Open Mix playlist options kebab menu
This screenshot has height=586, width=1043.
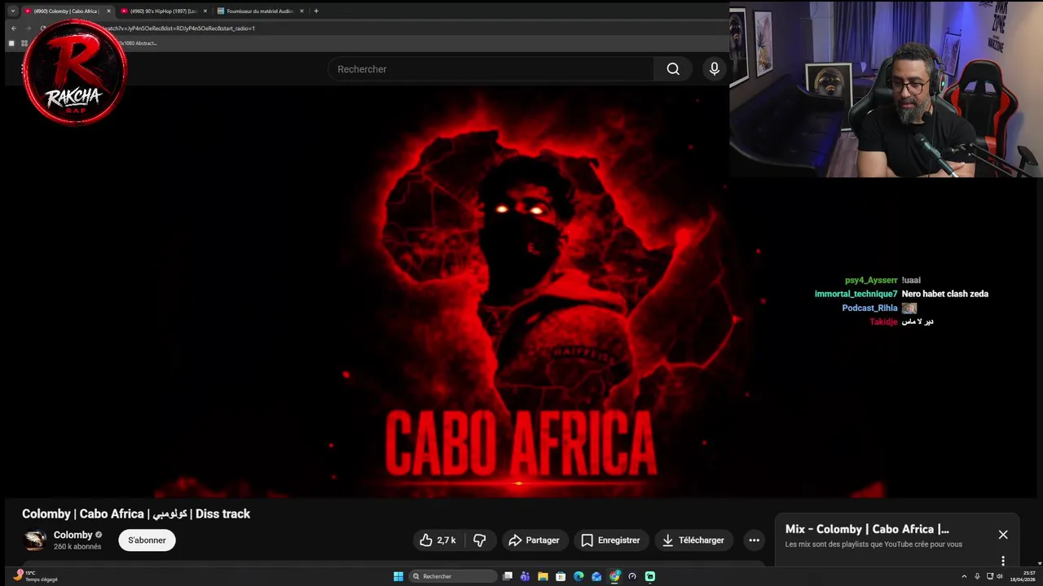coord(1003,560)
